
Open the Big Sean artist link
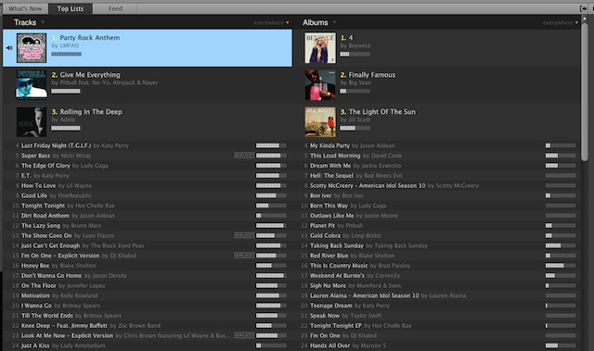pos(359,82)
